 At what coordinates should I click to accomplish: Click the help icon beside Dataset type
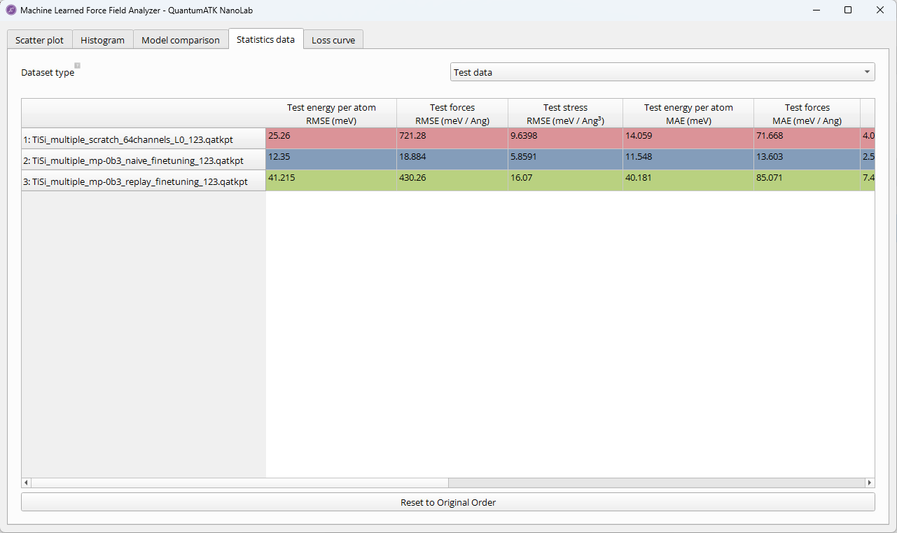click(78, 66)
